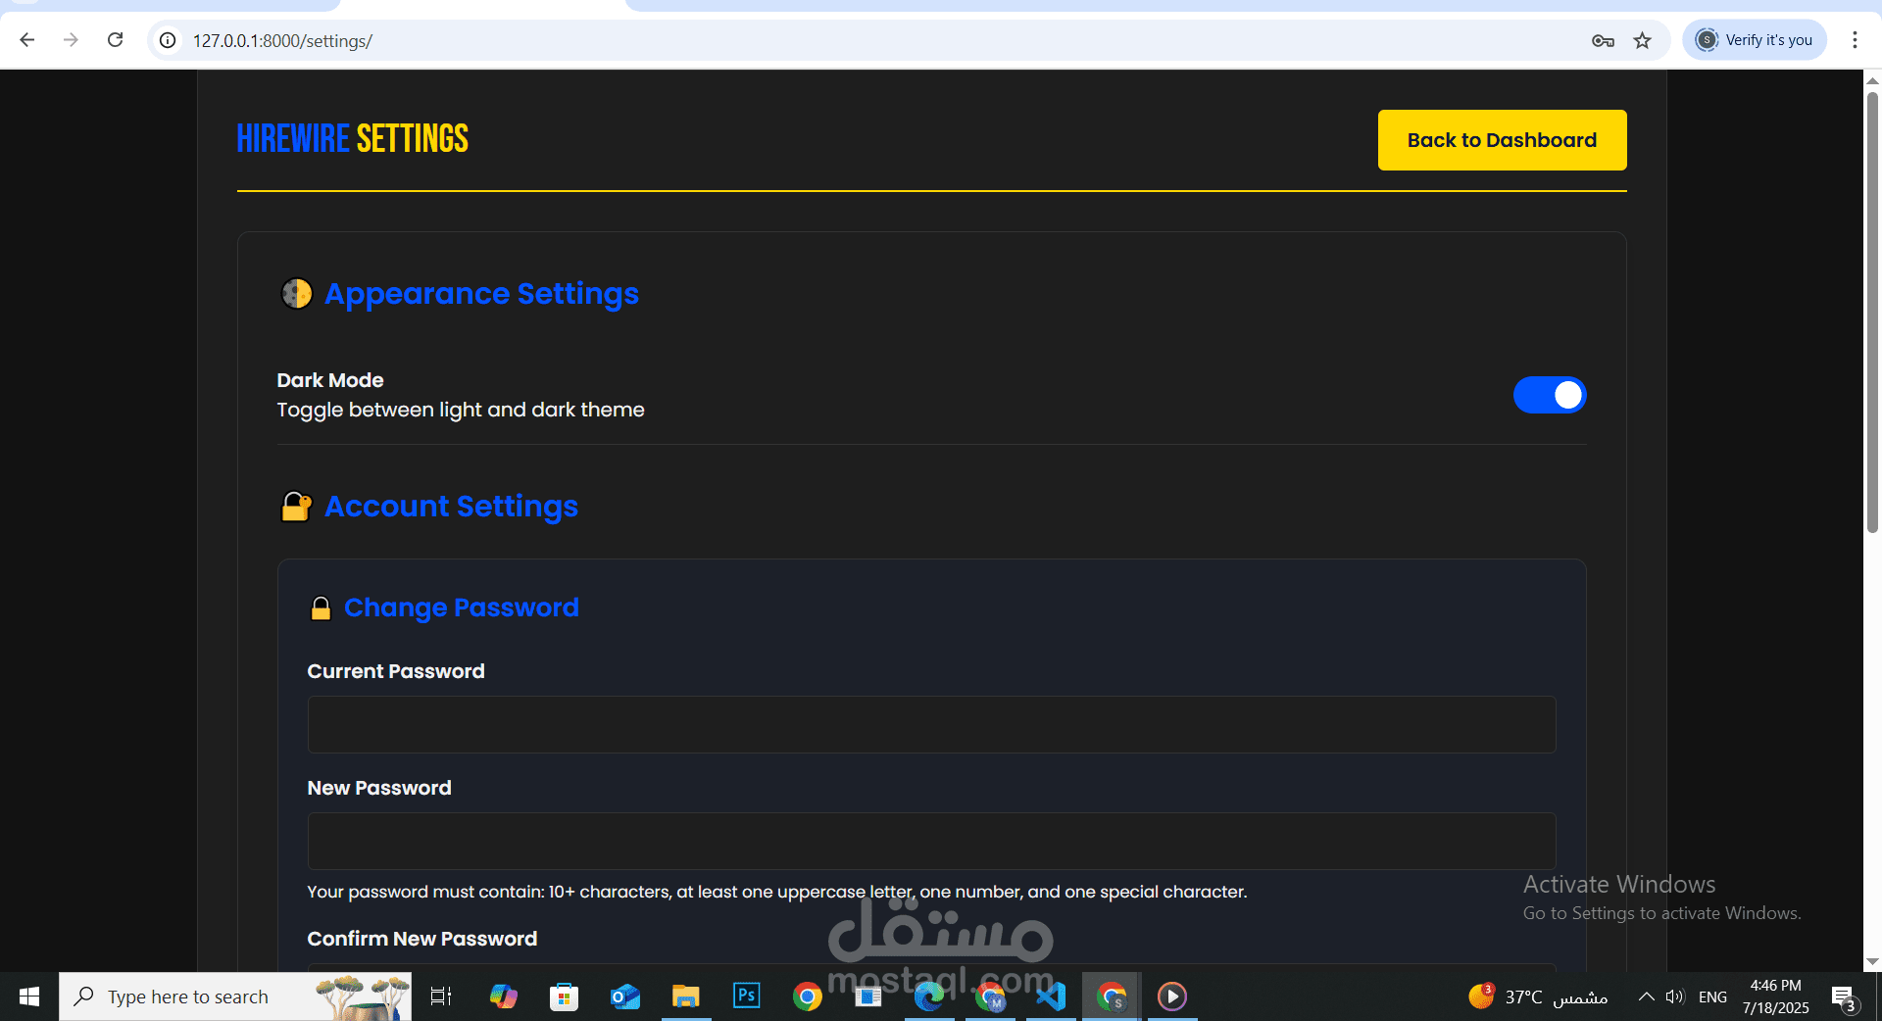
Task: Click the Current Password label
Action: pyautogui.click(x=396, y=671)
